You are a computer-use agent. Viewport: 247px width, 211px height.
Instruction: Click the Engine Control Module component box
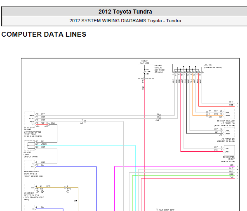[29, 120]
